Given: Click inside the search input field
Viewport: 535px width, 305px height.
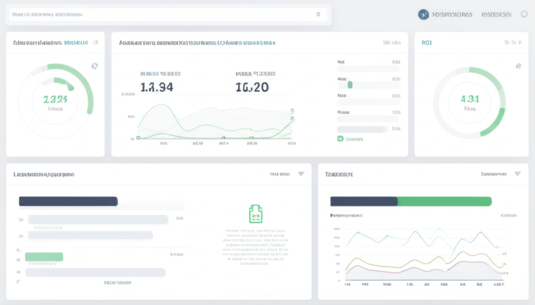Looking at the screenshot, I should tap(157, 14).
